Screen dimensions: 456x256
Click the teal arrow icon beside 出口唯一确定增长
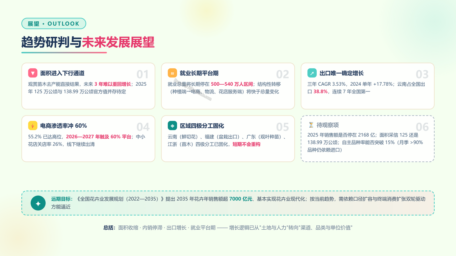click(312, 73)
